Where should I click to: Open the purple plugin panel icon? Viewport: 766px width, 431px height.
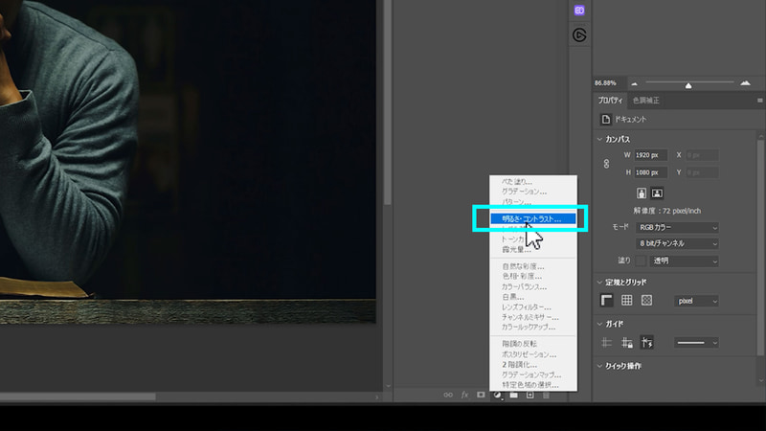click(579, 11)
